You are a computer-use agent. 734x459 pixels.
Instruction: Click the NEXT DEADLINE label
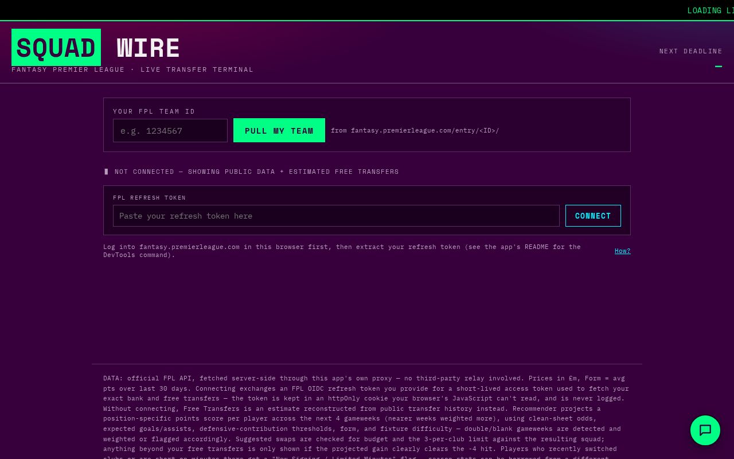[x=691, y=51]
